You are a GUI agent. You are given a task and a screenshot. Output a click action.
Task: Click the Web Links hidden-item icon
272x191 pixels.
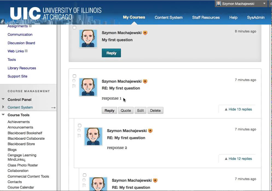coord(26,51)
